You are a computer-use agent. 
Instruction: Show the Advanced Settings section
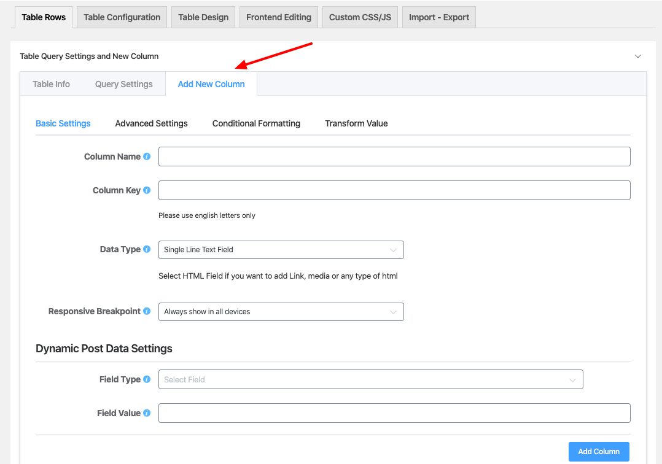[151, 123]
